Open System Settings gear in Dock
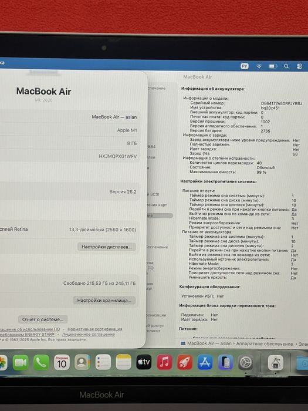Image resolution: width=308 pixels, height=411 pixels. pos(245,362)
